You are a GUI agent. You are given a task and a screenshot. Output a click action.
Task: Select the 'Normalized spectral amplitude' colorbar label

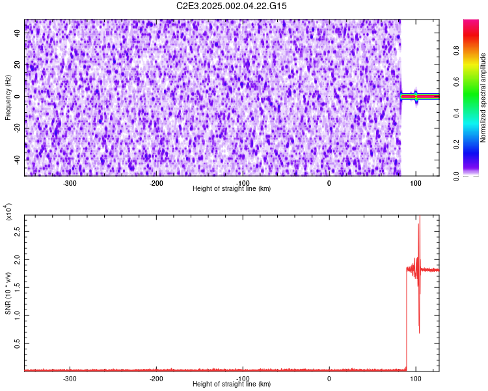483,98
